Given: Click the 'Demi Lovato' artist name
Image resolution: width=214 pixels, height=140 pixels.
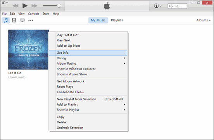Looking at the screenshot, I should coord(17,77).
